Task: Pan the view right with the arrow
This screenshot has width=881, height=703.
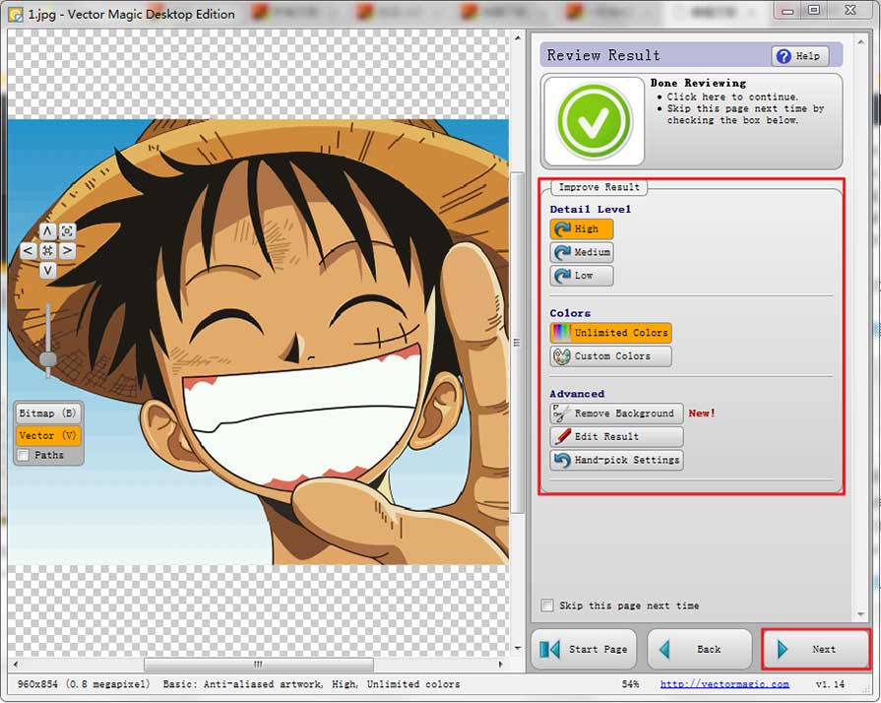Action: pyautogui.click(x=67, y=251)
